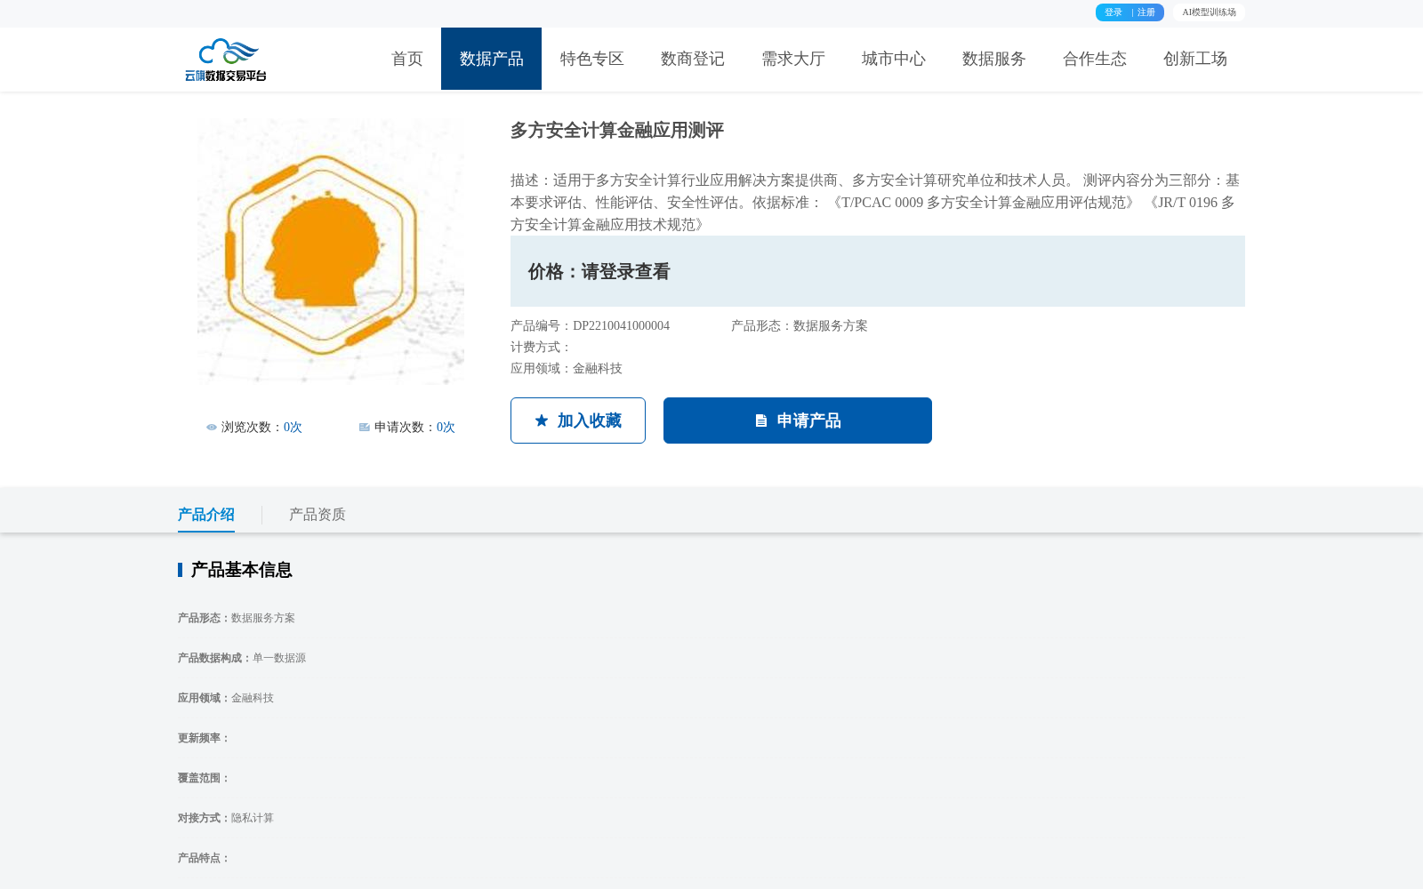Click the form icon beside 申请次数
The image size is (1423, 889).
[x=365, y=428]
